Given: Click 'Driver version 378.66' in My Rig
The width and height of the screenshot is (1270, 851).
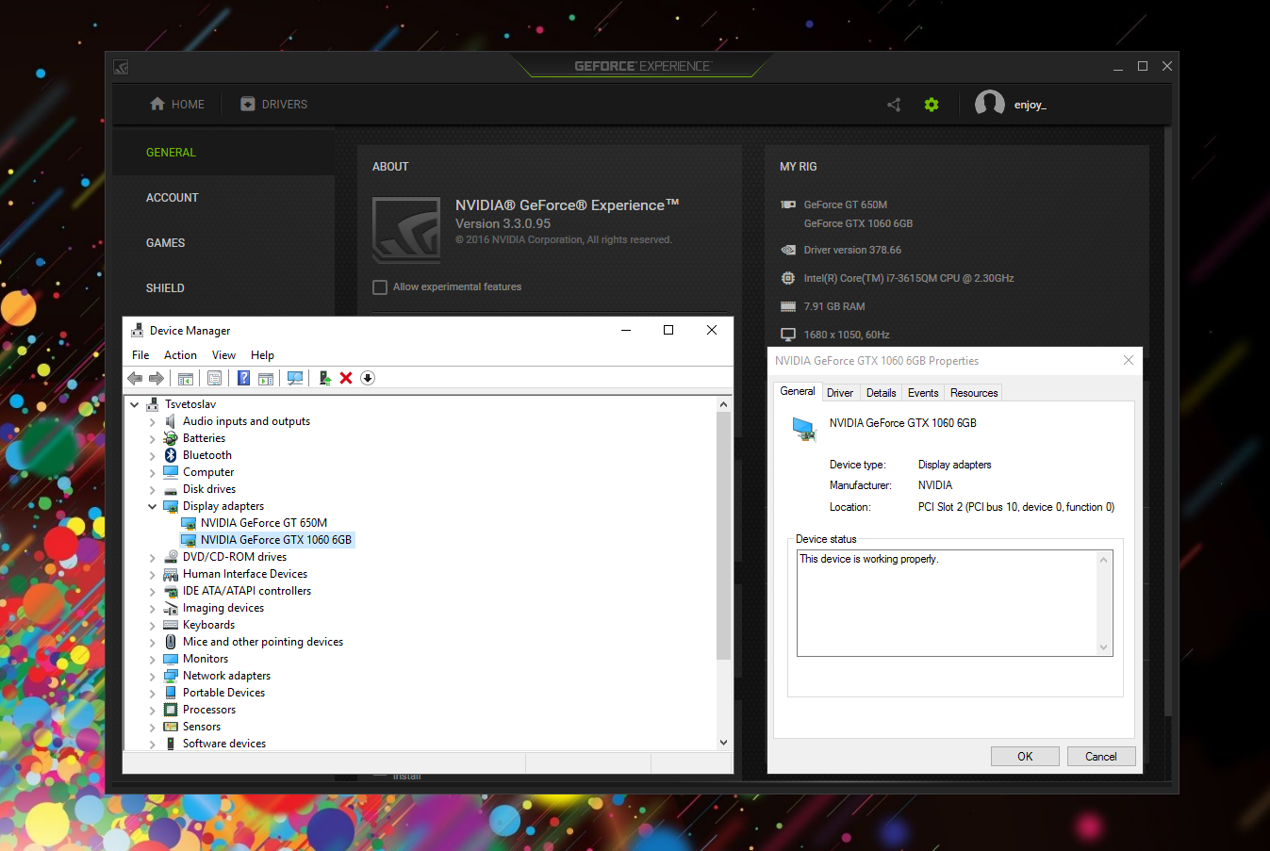Looking at the screenshot, I should tap(852, 251).
